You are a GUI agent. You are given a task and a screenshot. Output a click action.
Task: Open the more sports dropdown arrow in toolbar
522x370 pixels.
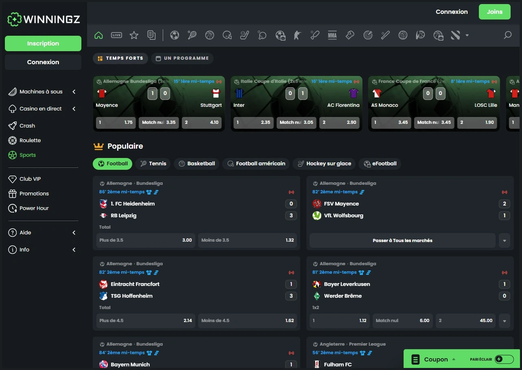coord(467,35)
